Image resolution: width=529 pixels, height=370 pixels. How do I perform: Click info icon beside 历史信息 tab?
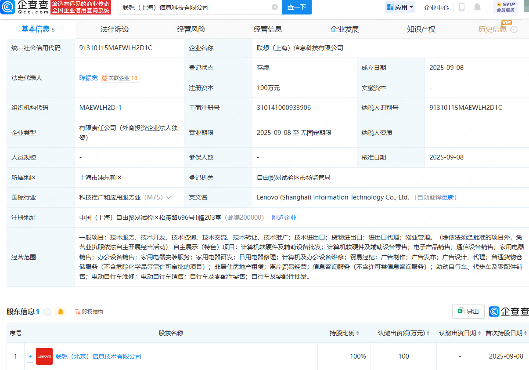pyautogui.click(x=514, y=29)
